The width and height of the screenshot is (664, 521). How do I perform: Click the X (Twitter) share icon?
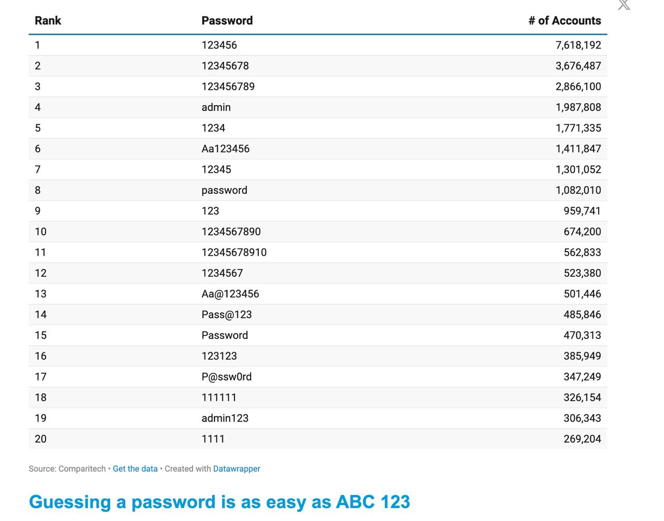(624, 5)
